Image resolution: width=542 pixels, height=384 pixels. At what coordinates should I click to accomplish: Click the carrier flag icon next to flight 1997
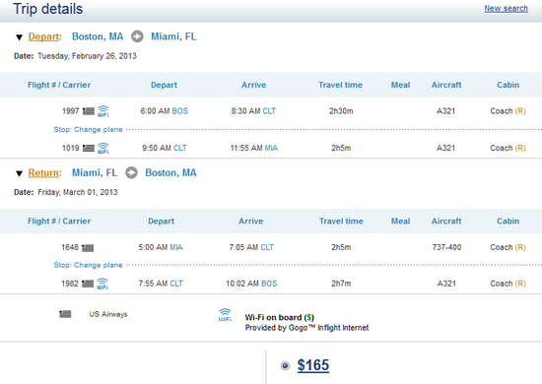(89, 111)
